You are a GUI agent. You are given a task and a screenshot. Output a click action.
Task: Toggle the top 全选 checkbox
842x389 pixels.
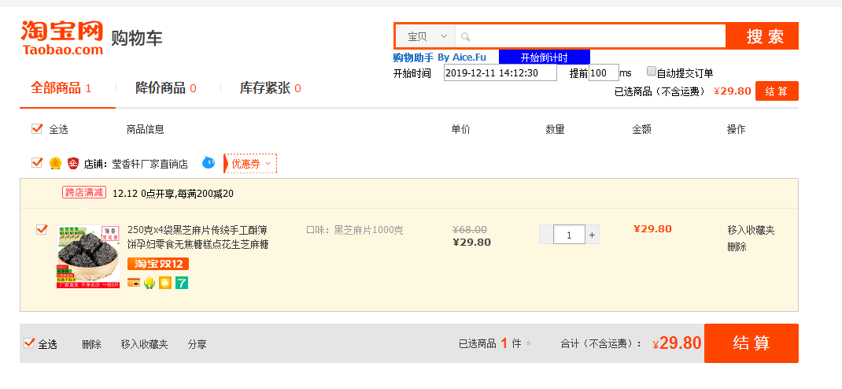coord(36,128)
